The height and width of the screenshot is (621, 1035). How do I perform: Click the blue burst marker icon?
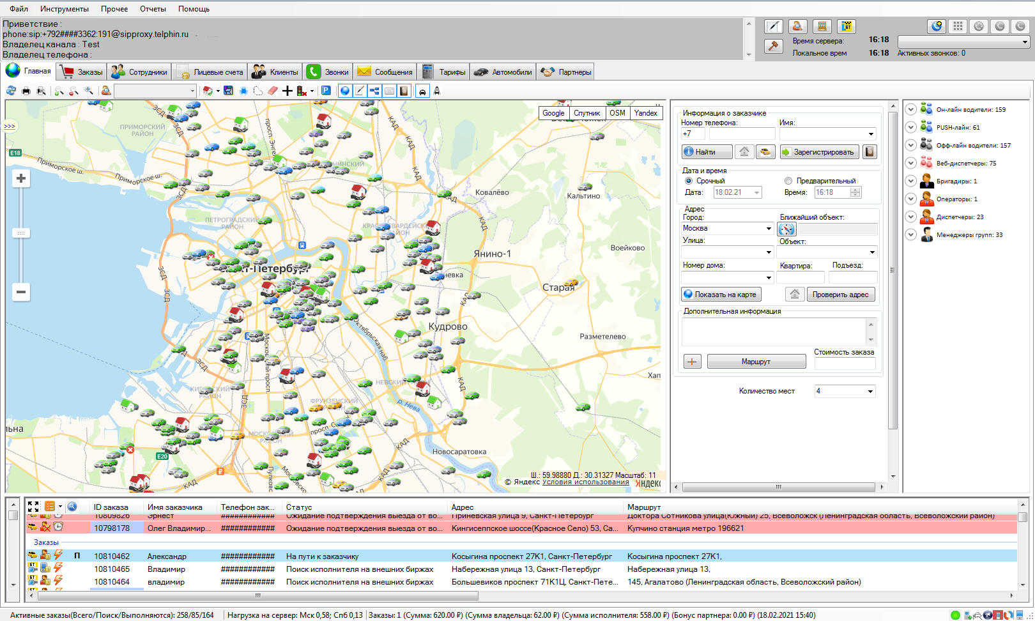tap(243, 91)
